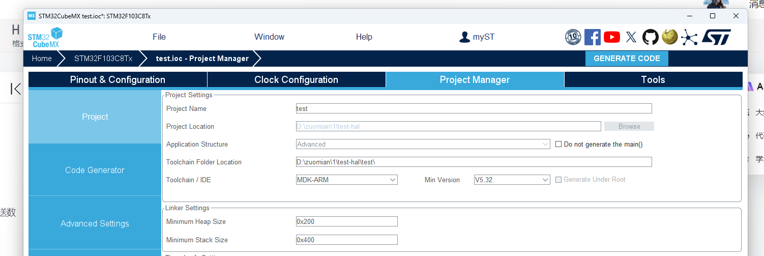Click test.ioc - Project Manager breadcrumb
764x256 pixels.
[x=202, y=58]
